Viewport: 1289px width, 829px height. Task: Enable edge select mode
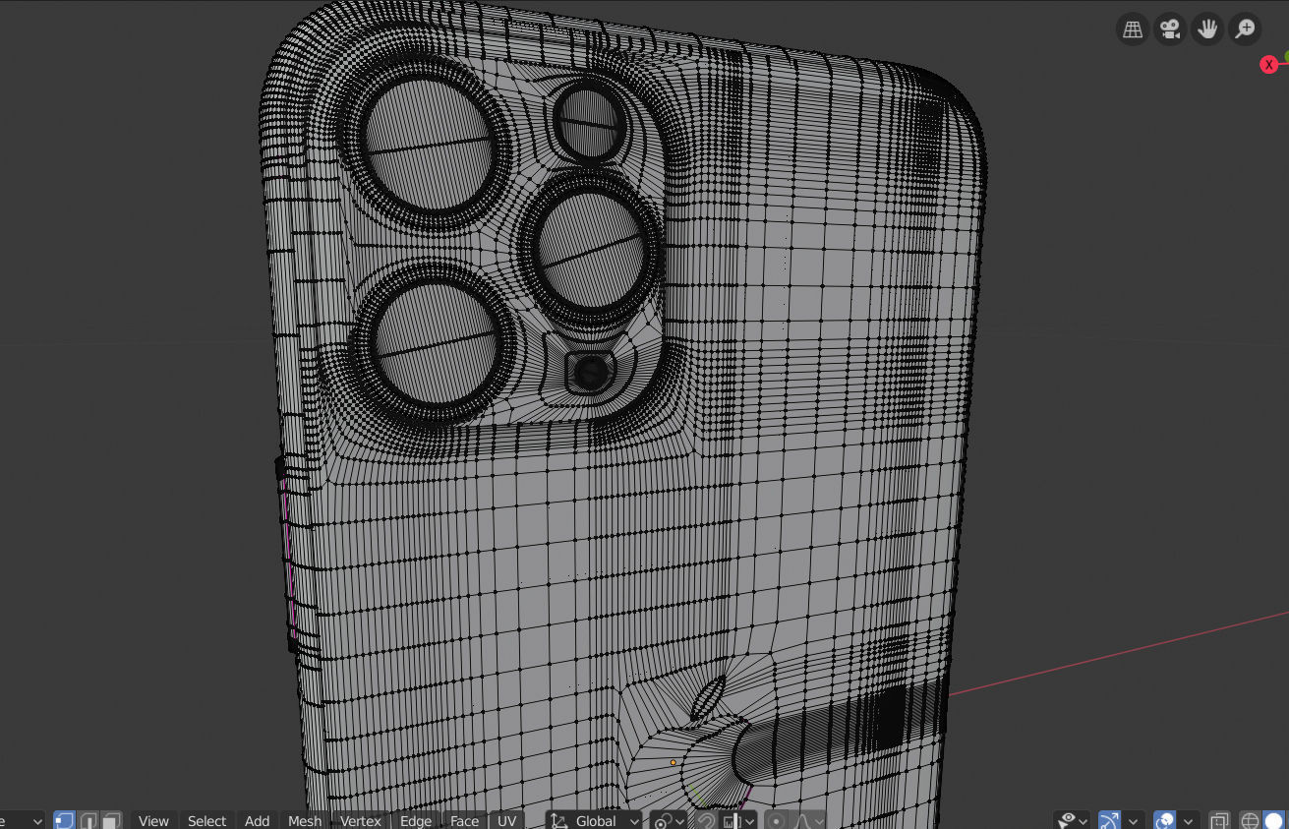[x=88, y=820]
